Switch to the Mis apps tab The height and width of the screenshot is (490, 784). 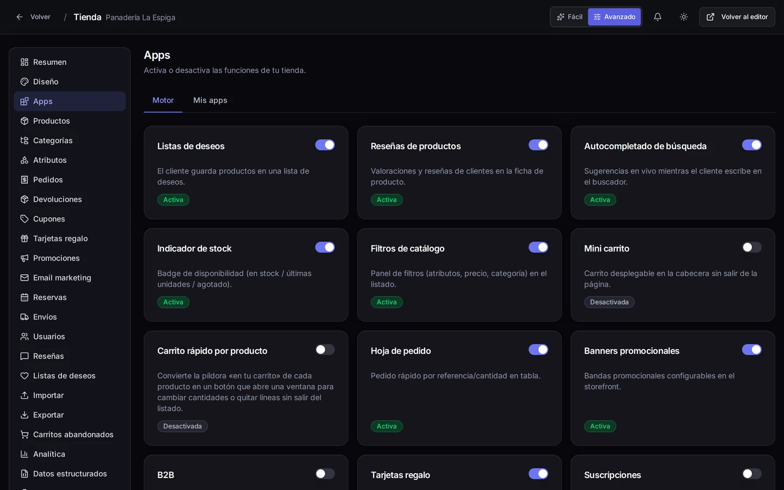pyautogui.click(x=210, y=100)
